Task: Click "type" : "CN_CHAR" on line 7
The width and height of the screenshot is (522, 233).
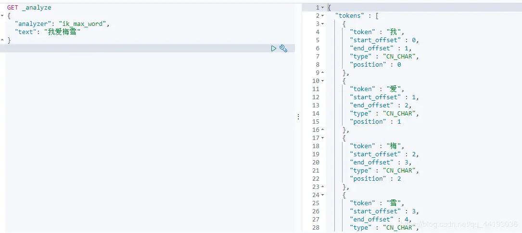Action: pyautogui.click(x=384, y=57)
